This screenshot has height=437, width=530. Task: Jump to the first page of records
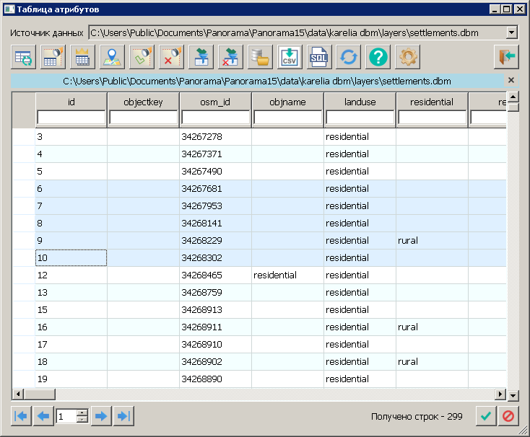22,416
